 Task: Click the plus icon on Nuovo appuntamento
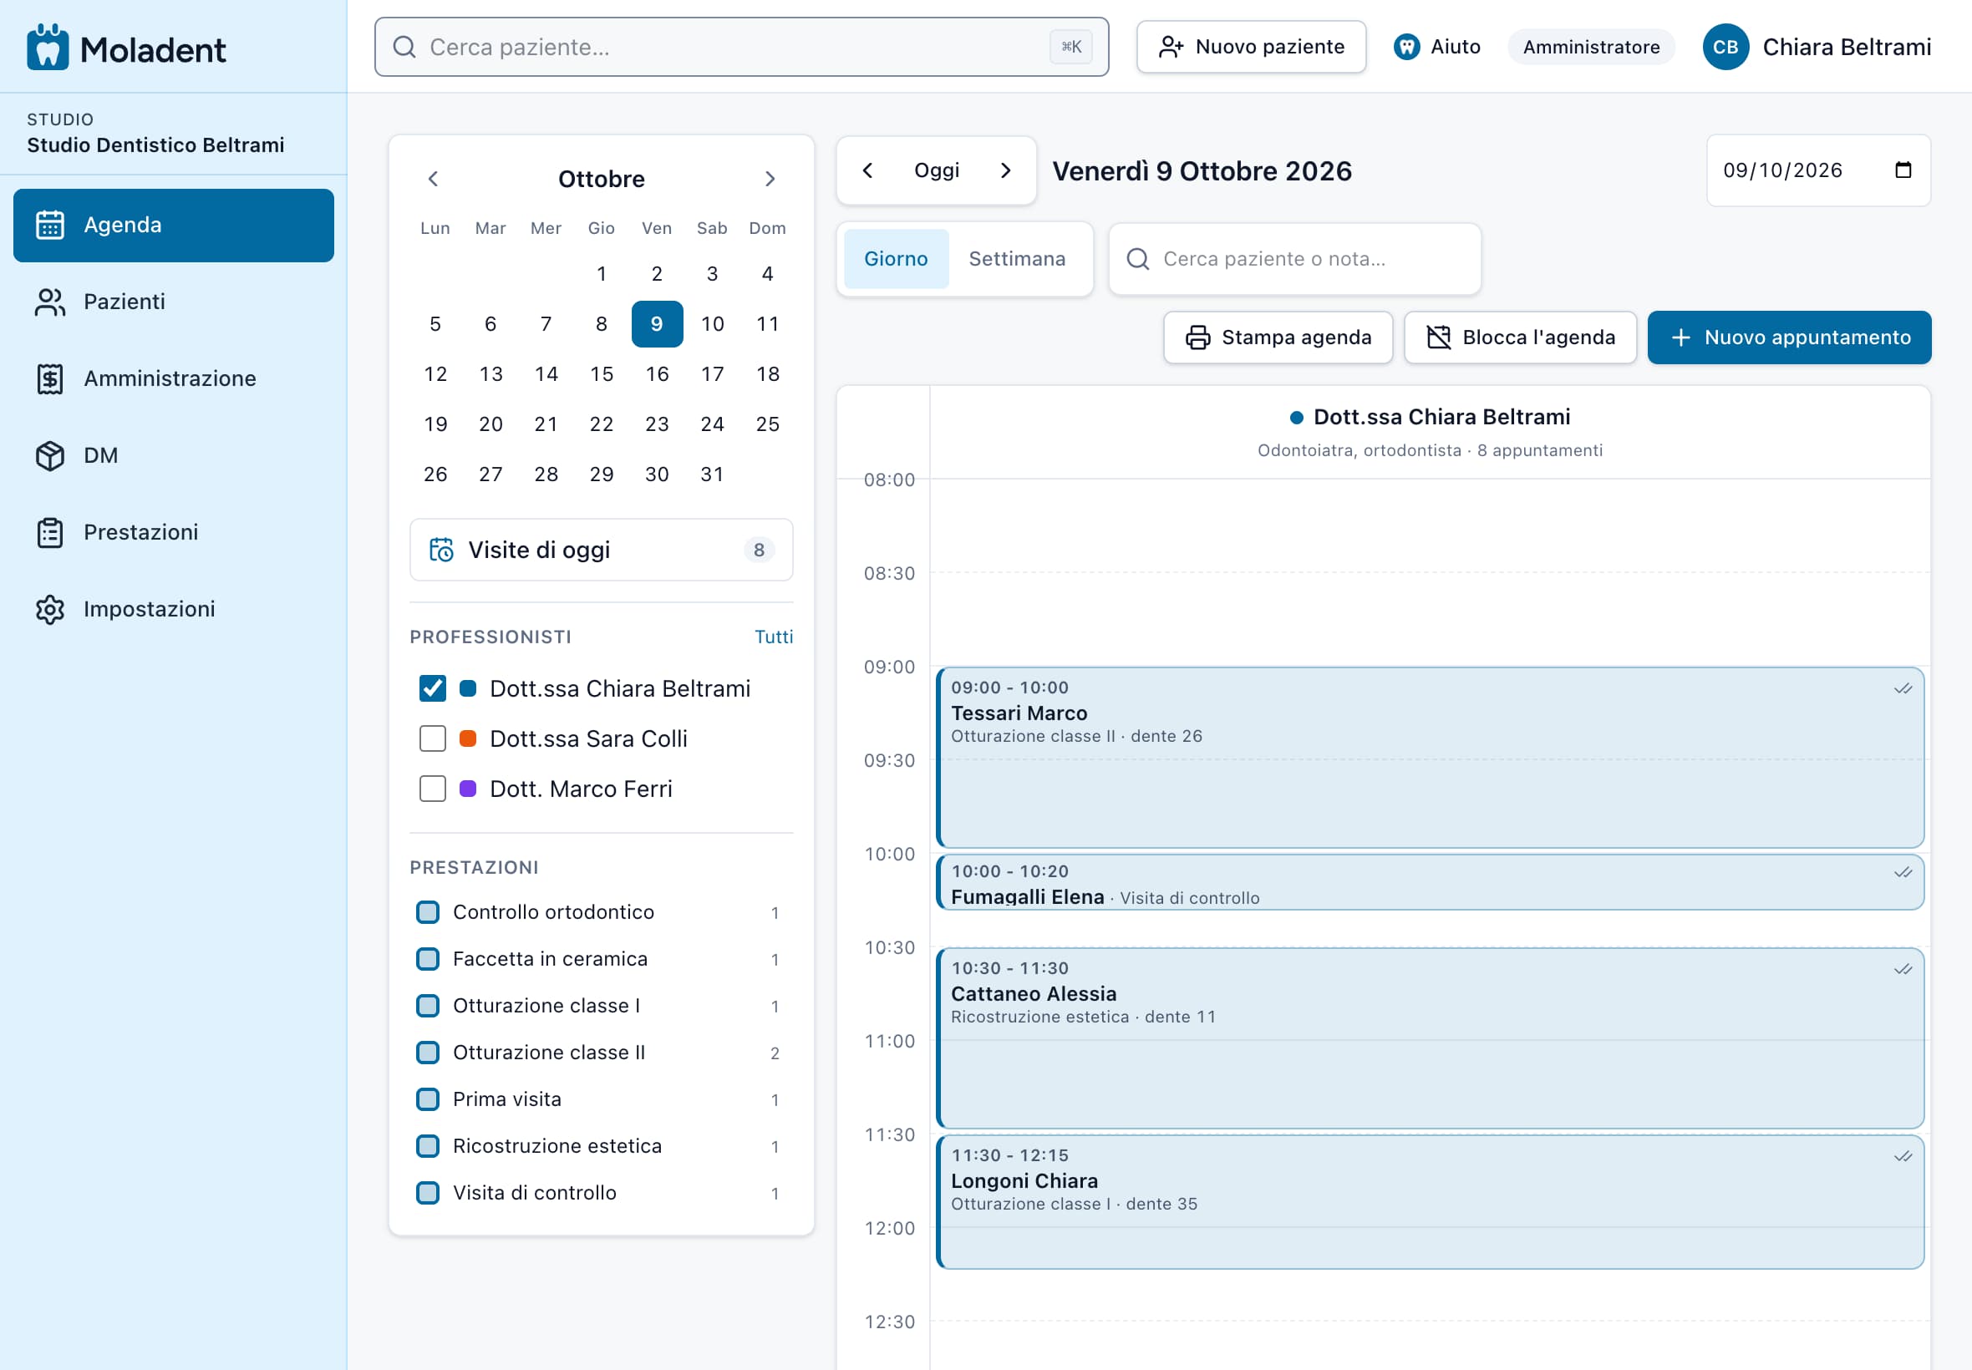click(x=1681, y=337)
